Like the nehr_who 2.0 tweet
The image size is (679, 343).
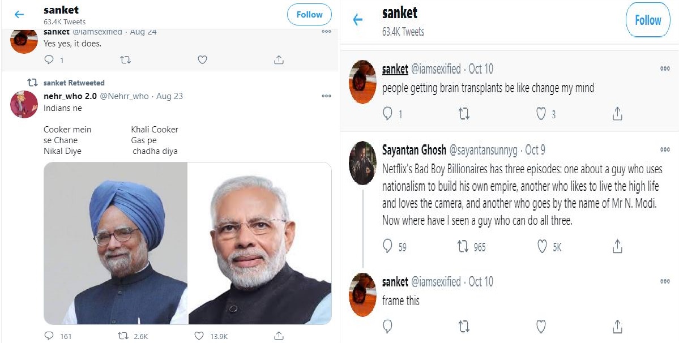[199, 336]
